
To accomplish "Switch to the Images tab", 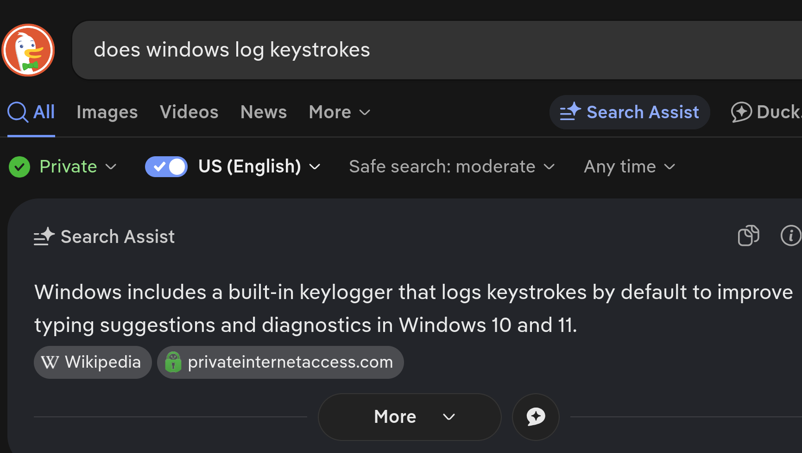I will point(107,112).
